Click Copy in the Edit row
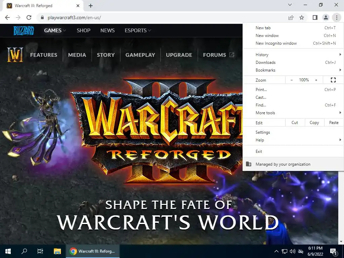This screenshot has width=344, height=258. tap(314, 123)
